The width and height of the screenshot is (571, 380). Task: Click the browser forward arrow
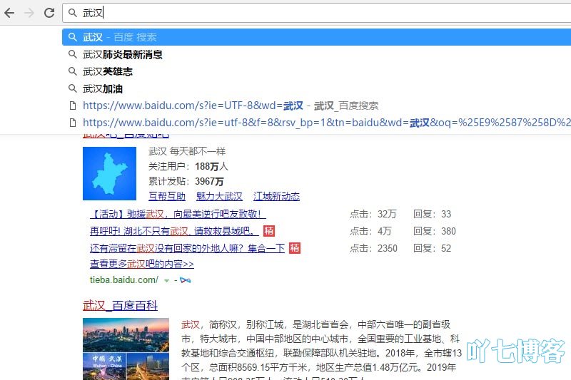tap(29, 13)
